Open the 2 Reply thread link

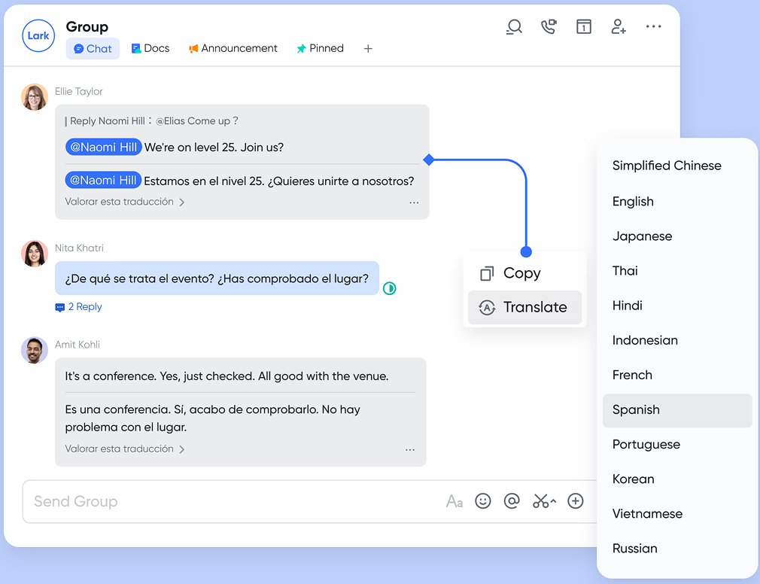(78, 307)
